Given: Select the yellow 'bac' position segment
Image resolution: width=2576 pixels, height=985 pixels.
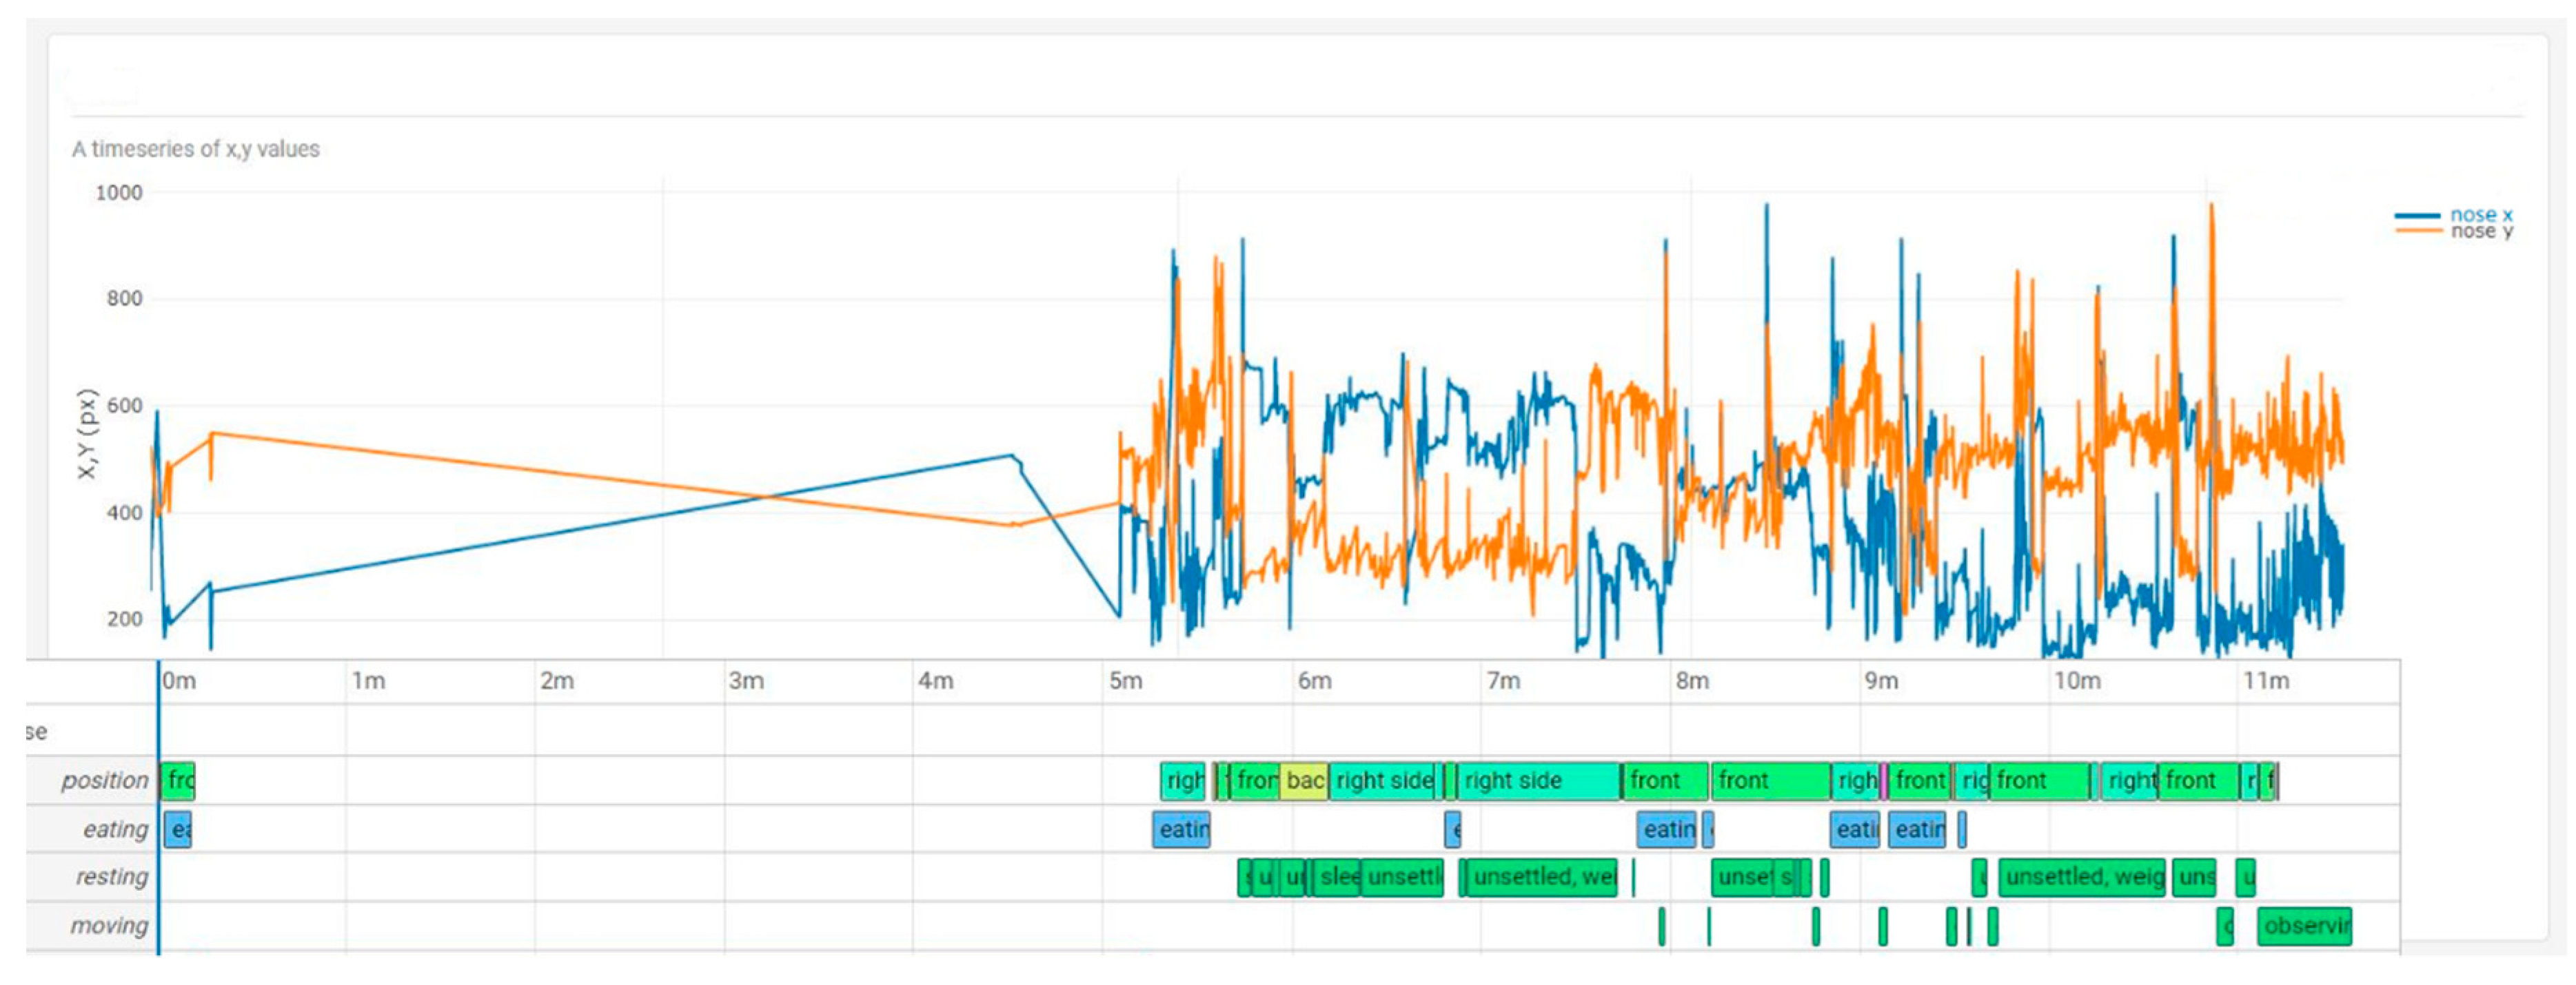Looking at the screenshot, I should coord(1304,780).
